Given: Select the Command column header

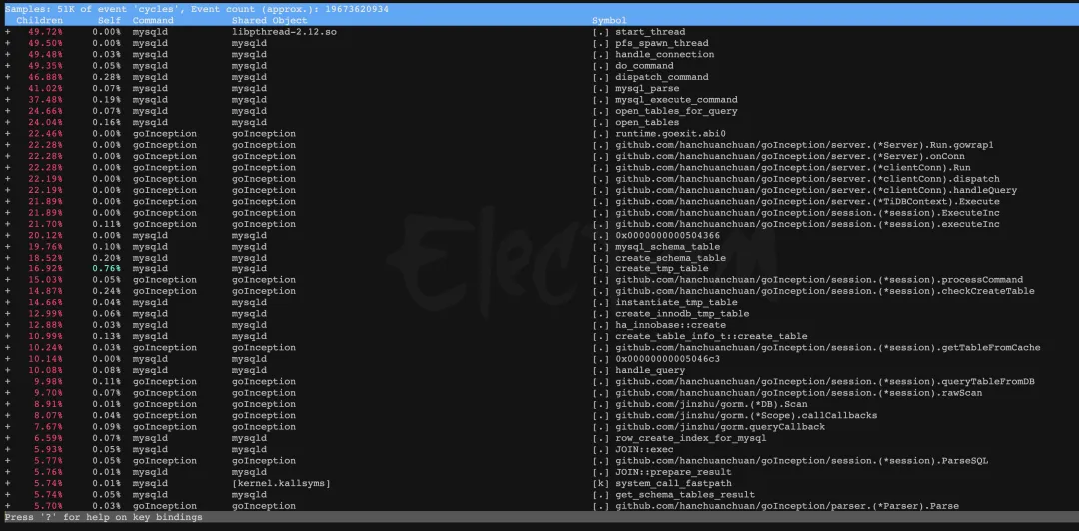Looking at the screenshot, I should coord(153,20).
